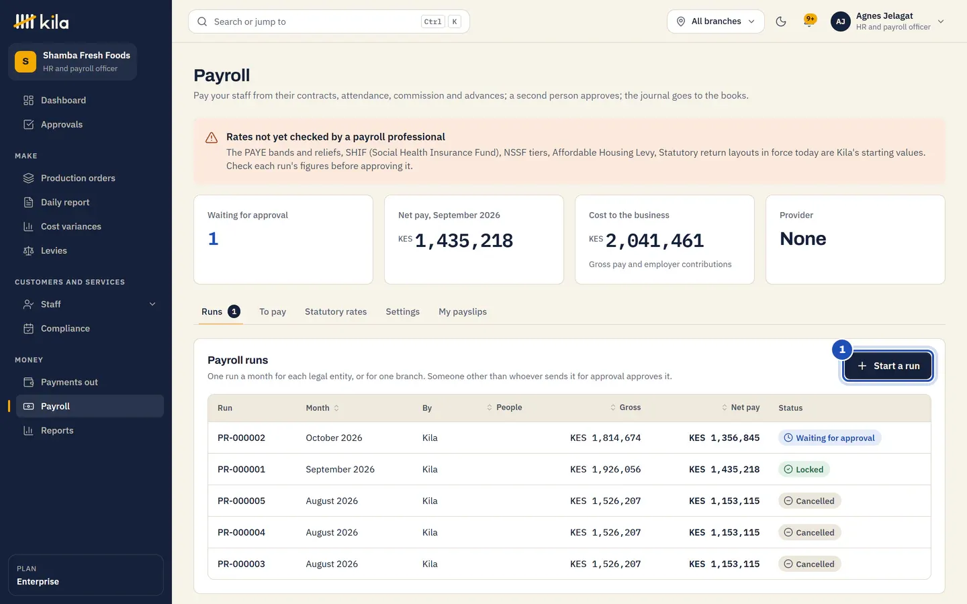
Task: Open payroll run PR-000004
Action: [x=569, y=532]
